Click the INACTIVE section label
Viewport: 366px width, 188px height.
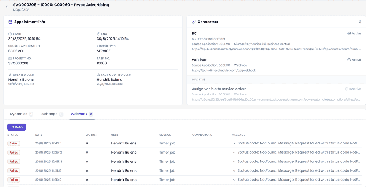tap(198, 79)
